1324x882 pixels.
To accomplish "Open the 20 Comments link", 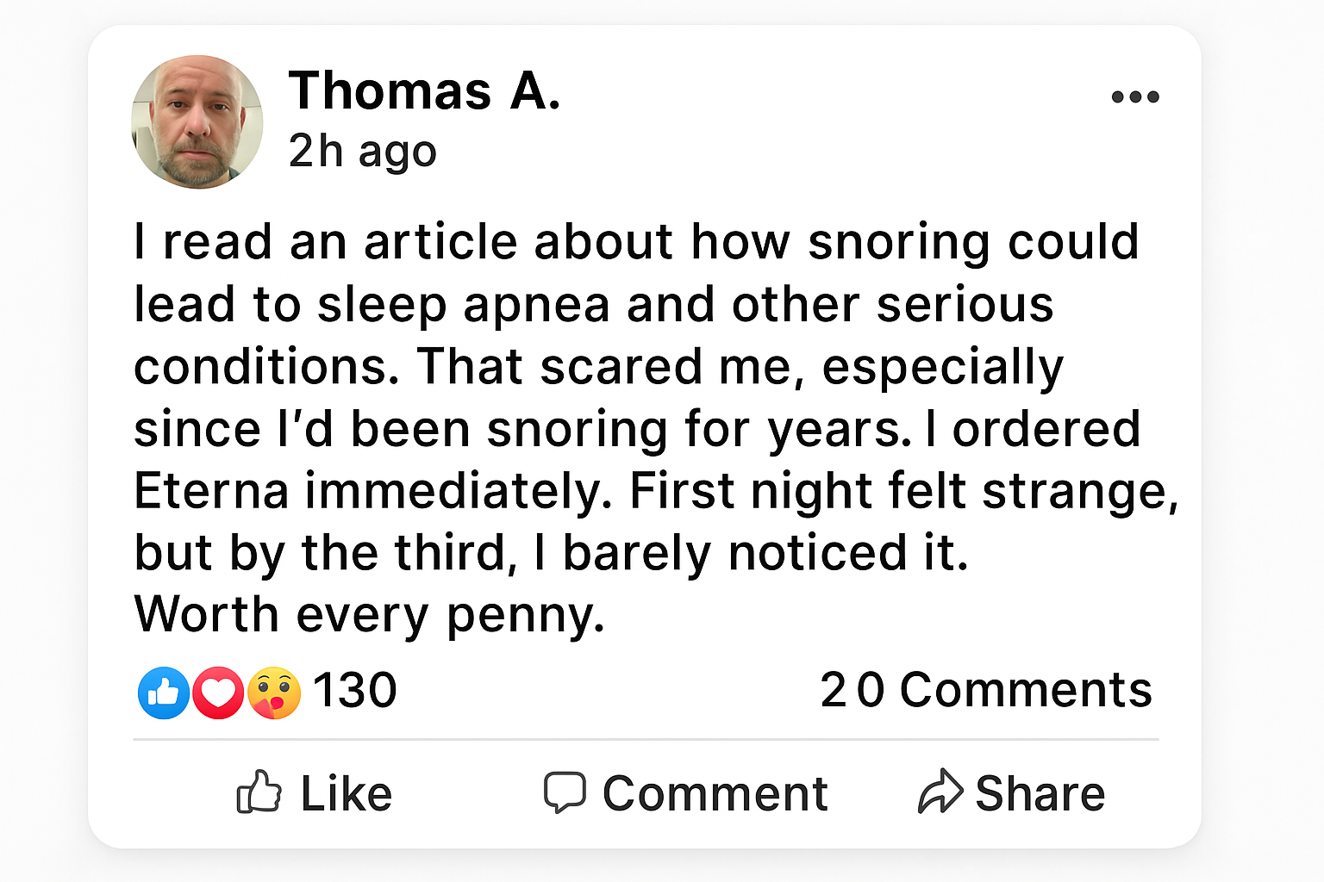I will tap(985, 691).
